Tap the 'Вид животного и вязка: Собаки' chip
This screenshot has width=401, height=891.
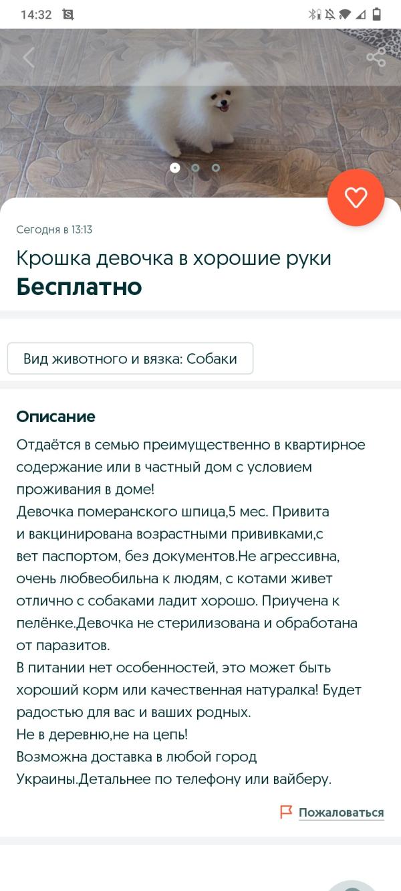point(130,359)
